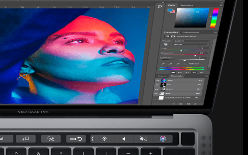
Task: Tap the history undo icon on Touch Bar
Action: click(x=76, y=139)
